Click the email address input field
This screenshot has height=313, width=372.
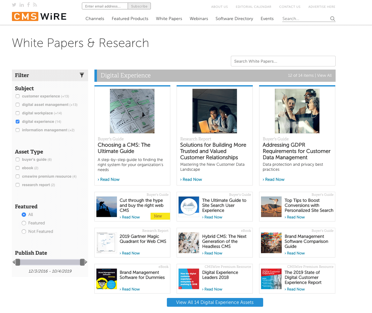tap(105, 6)
